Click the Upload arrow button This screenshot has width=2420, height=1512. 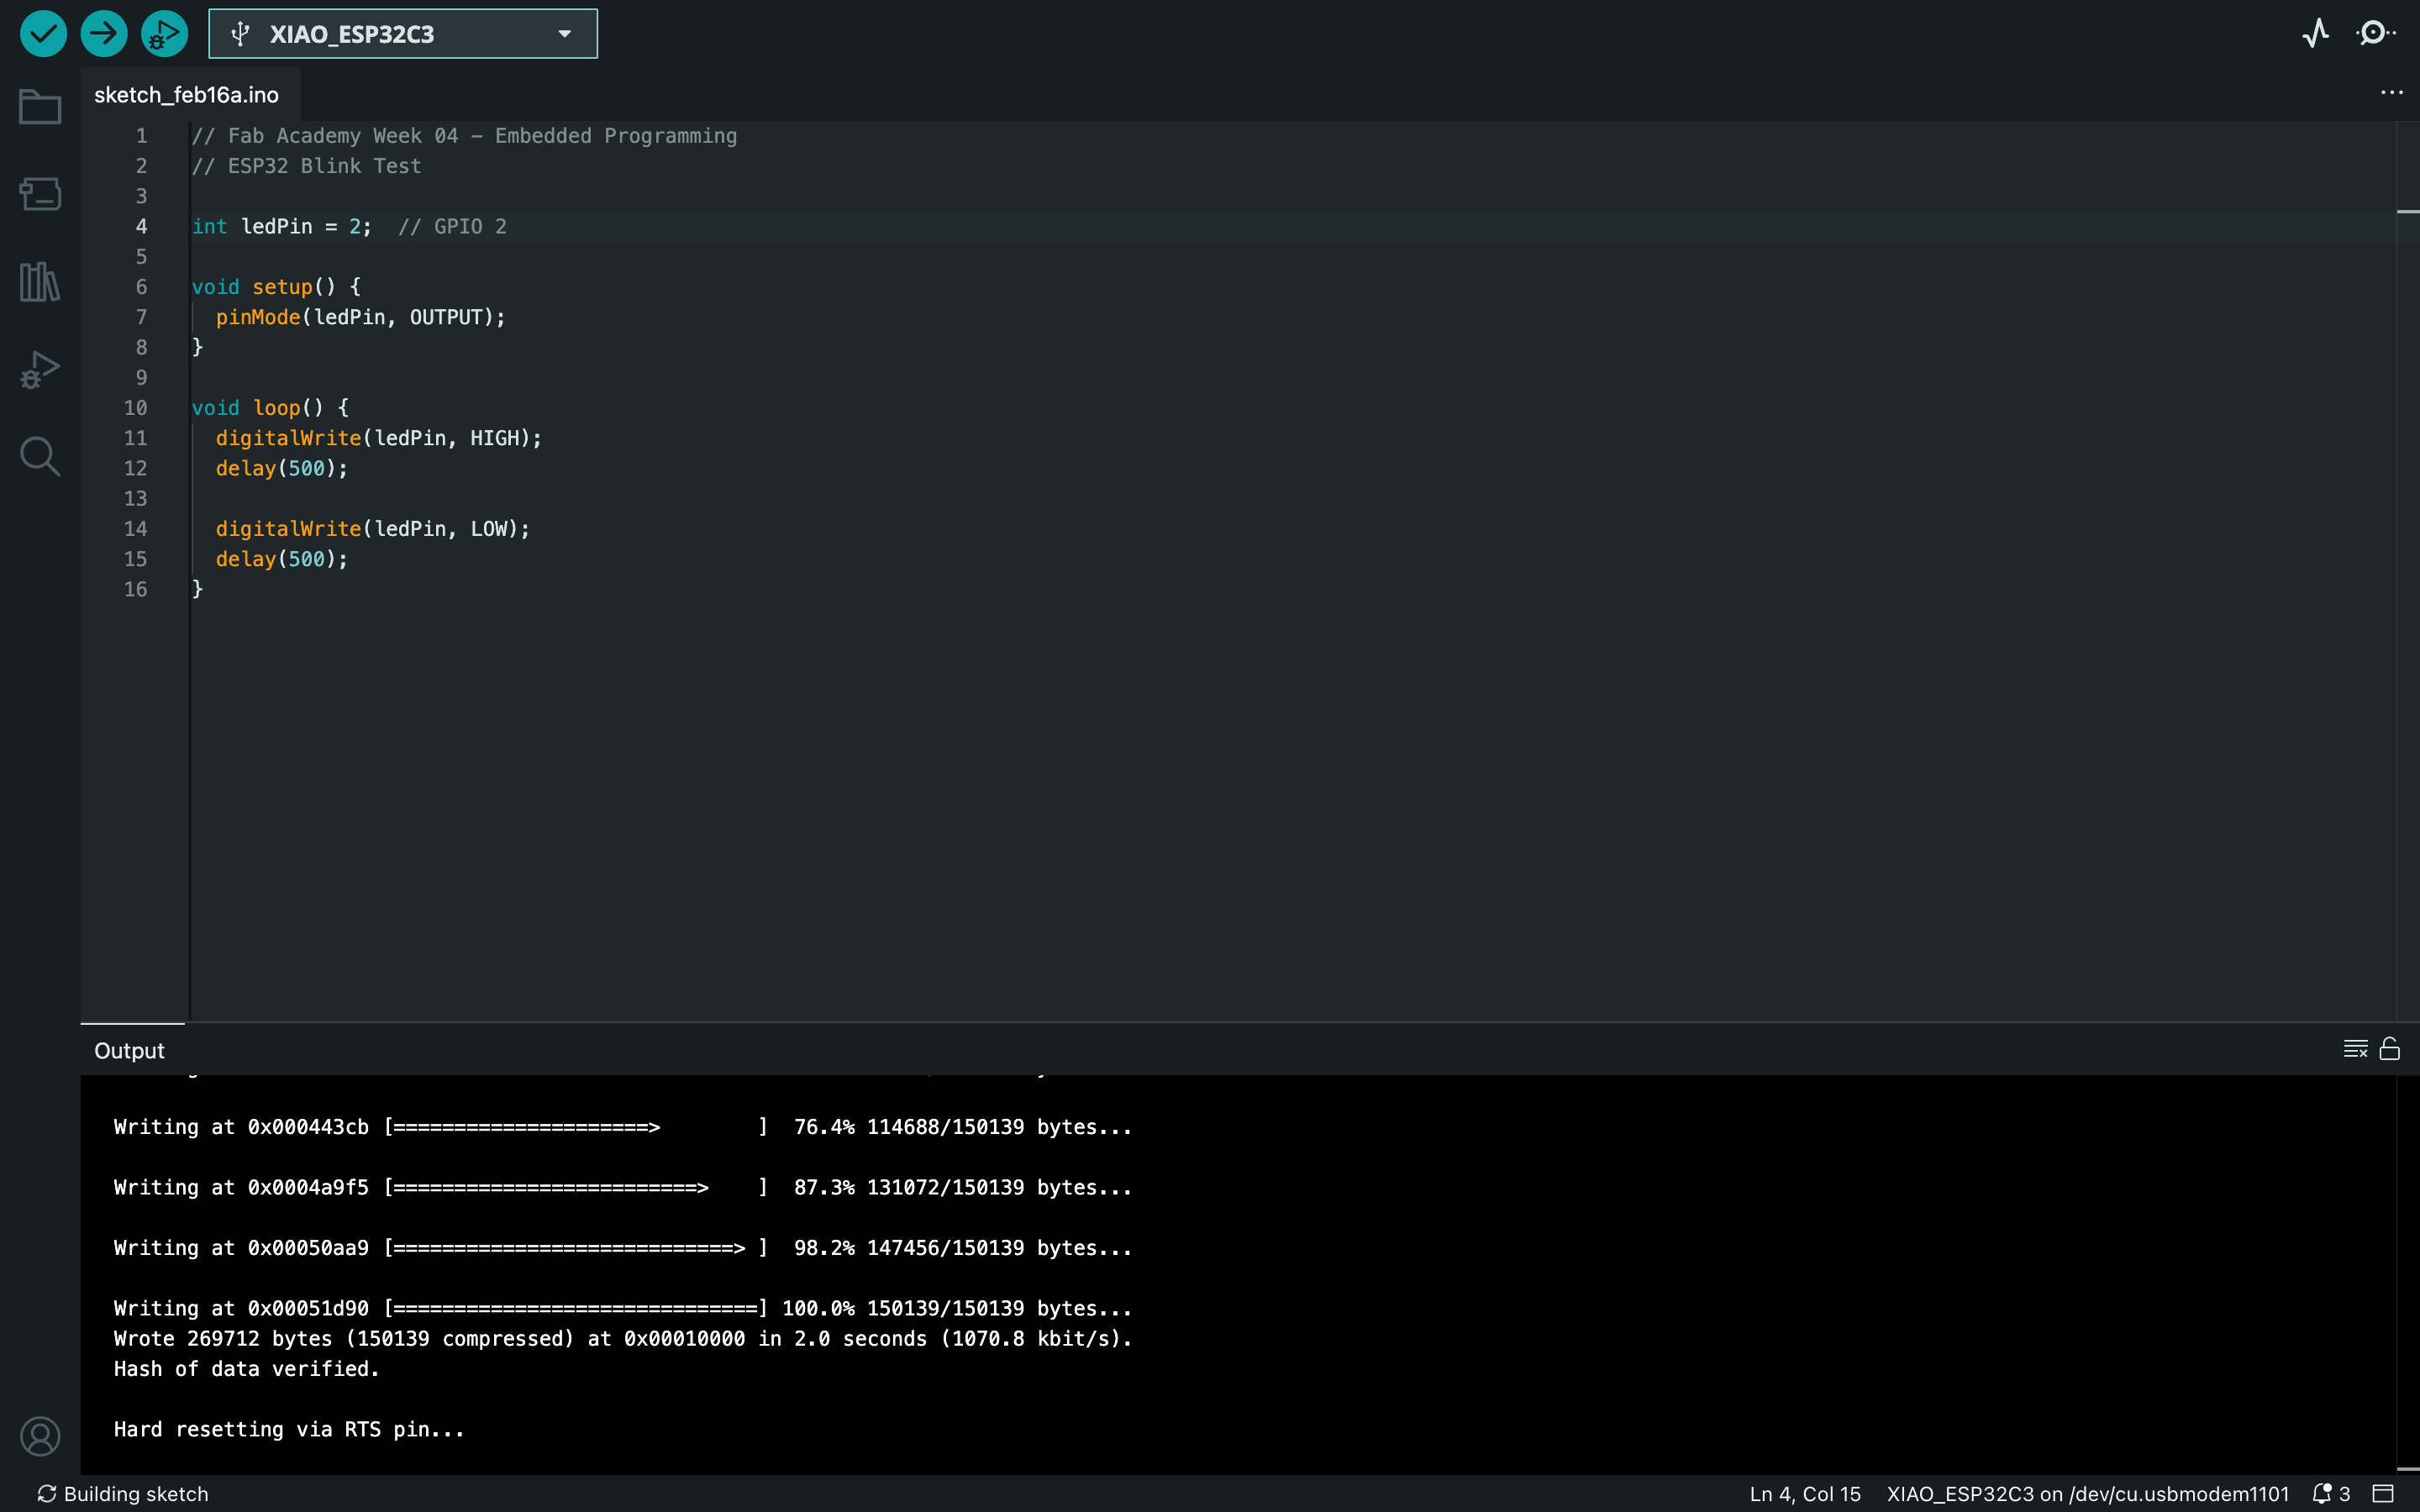point(104,34)
